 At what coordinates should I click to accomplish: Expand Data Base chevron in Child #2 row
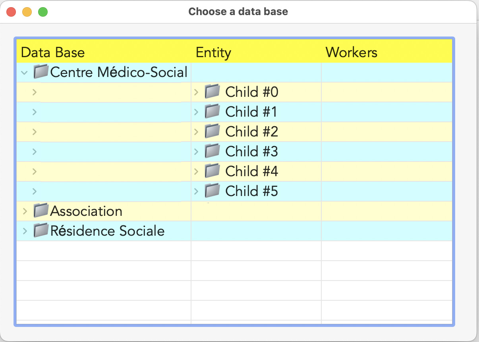coord(35,132)
